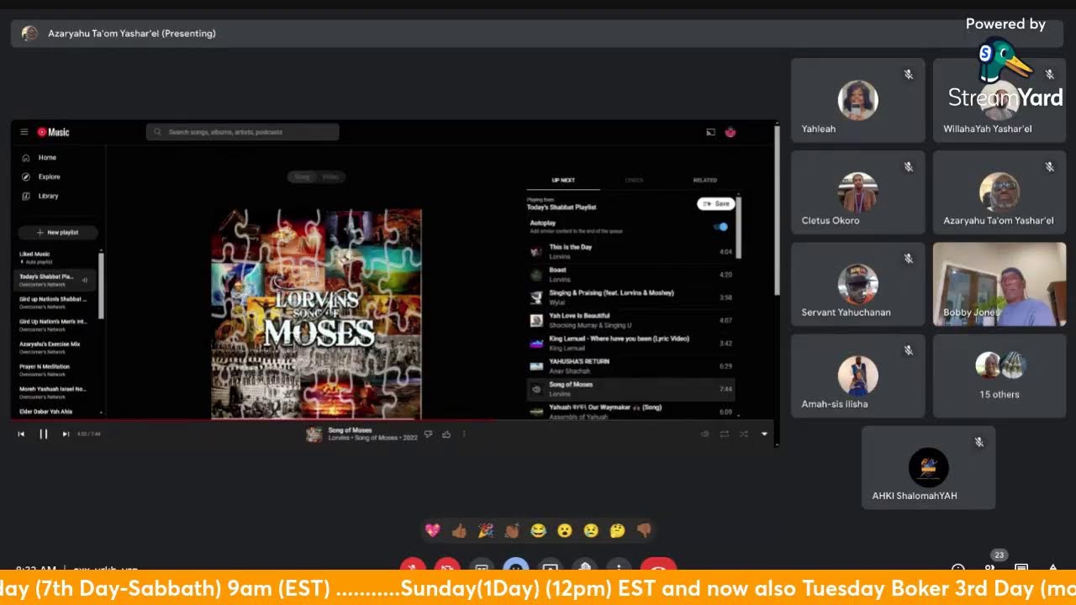The image size is (1076, 605).
Task: Click the Song of Moses album artwork
Action: coord(316,313)
